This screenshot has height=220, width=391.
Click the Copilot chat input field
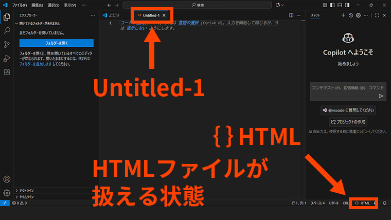point(345,88)
